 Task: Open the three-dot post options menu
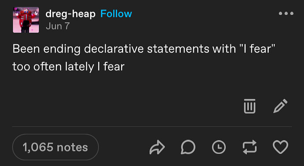[286, 14]
